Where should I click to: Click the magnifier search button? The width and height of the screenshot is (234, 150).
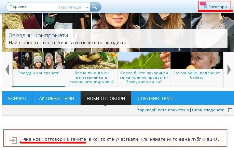[95, 7]
